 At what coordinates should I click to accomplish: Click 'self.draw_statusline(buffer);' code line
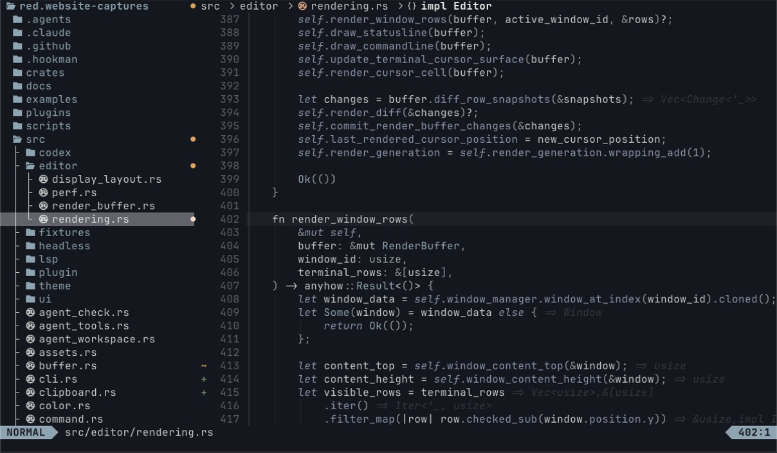(x=391, y=33)
